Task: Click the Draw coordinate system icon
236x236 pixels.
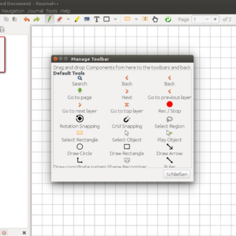Action: click(79, 161)
